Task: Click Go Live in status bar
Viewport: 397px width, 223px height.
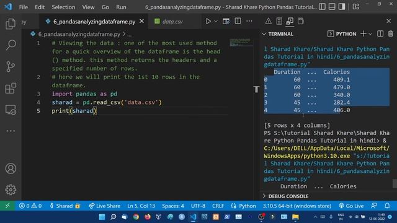Action: tap(351, 206)
